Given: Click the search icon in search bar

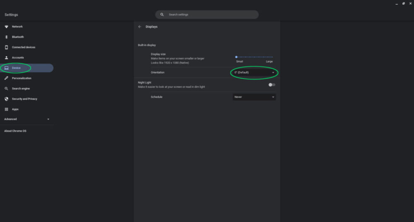Looking at the screenshot, I should click(x=162, y=14).
